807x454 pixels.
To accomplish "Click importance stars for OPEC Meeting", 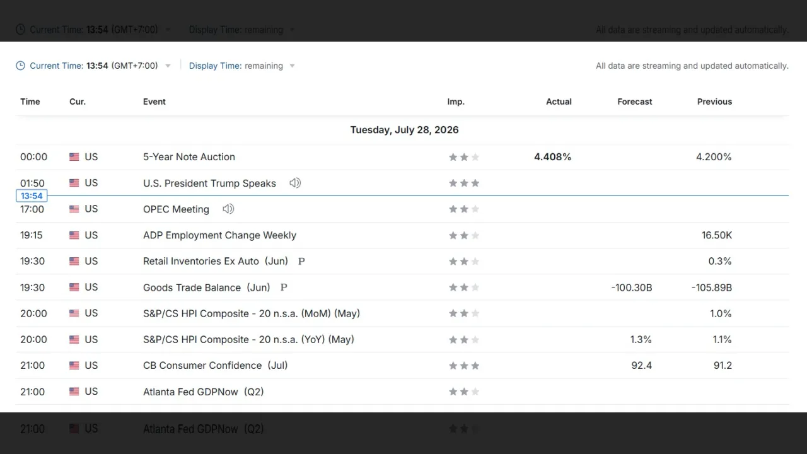I will [464, 209].
